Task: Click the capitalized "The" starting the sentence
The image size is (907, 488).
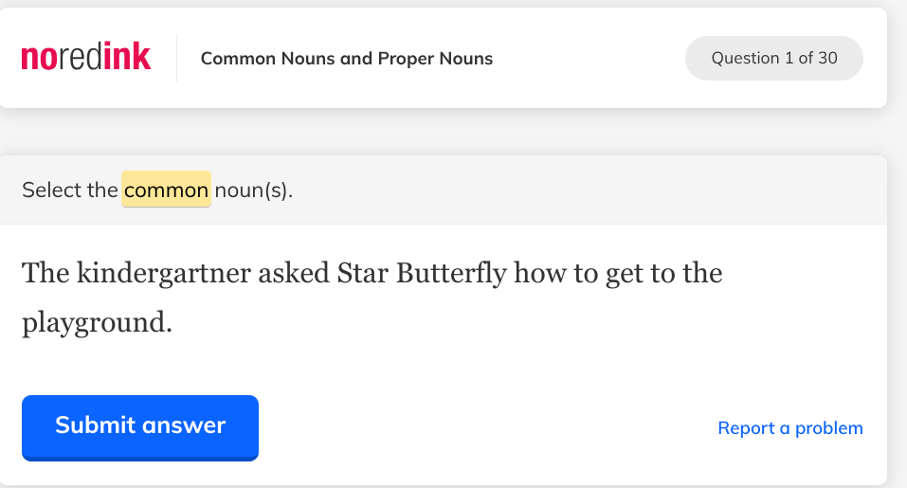Action: coord(44,274)
